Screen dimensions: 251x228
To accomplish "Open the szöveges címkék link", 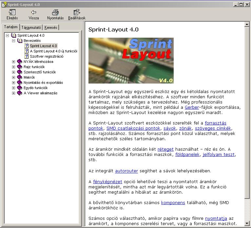I will tap(213, 128).
